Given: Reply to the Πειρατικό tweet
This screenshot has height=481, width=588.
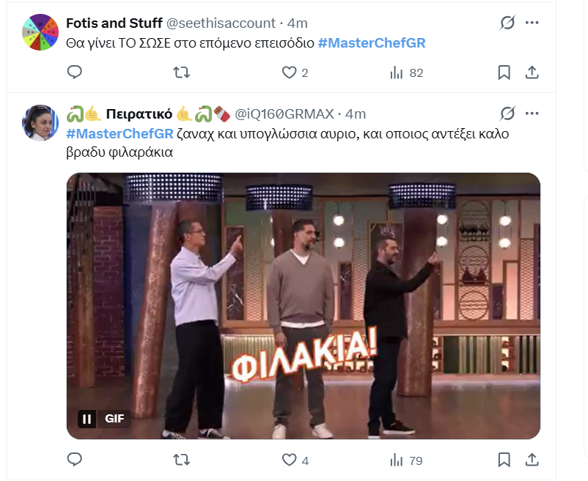Looking at the screenshot, I should click(x=74, y=461).
